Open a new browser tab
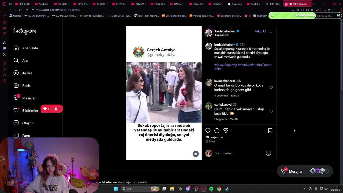The image size is (343, 193). click(x=314, y=4)
